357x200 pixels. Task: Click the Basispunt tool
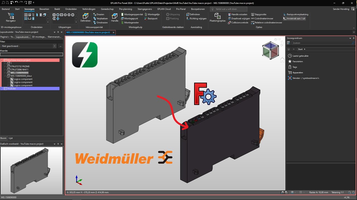[x=151, y=19]
